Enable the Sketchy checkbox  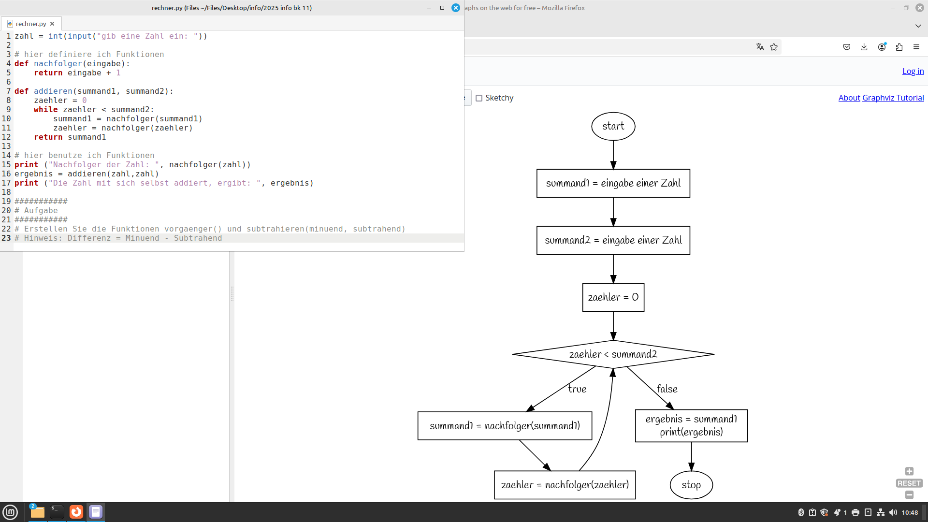479,98
